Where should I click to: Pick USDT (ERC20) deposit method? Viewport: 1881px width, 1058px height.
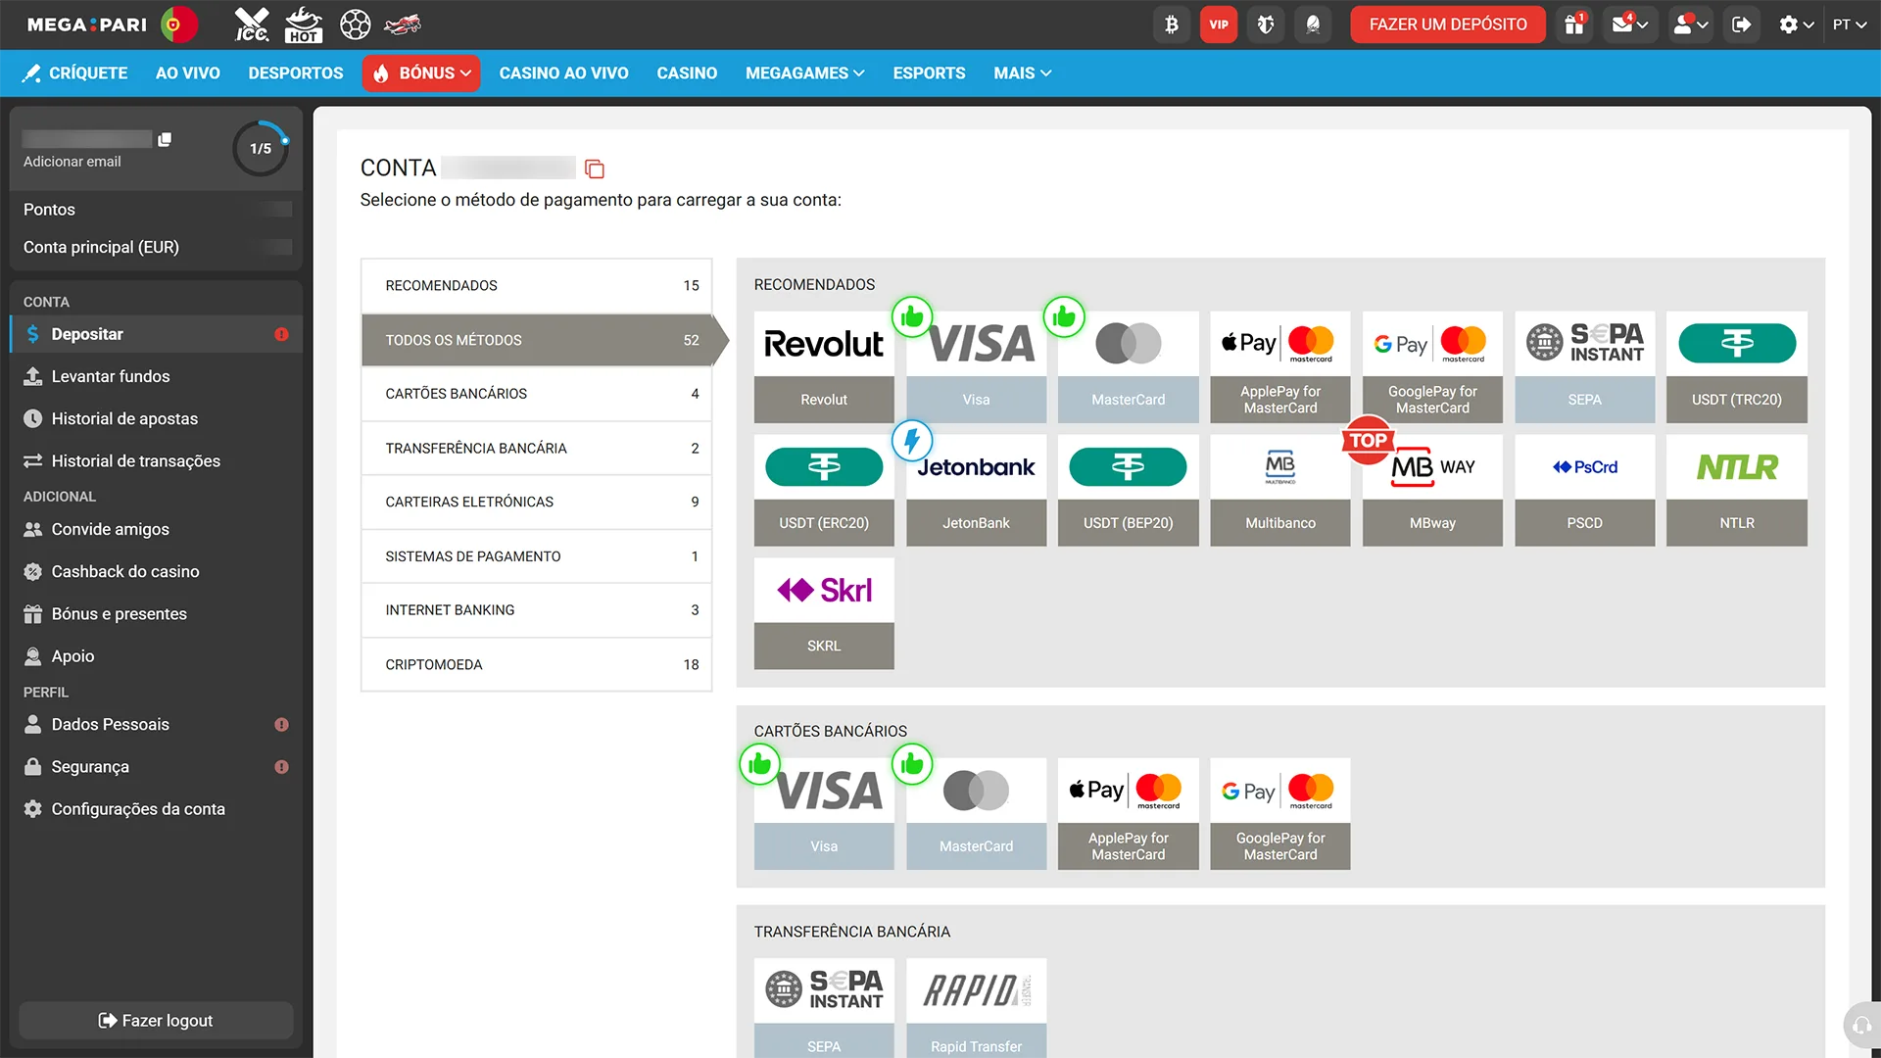(x=824, y=491)
